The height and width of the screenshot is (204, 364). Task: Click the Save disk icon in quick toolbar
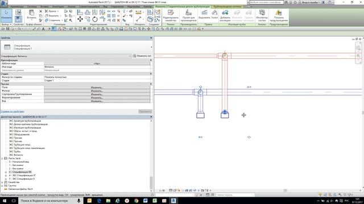pos(7,29)
